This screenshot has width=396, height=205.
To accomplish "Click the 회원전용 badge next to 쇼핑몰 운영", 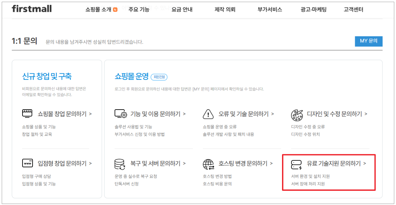I will pos(159,77).
